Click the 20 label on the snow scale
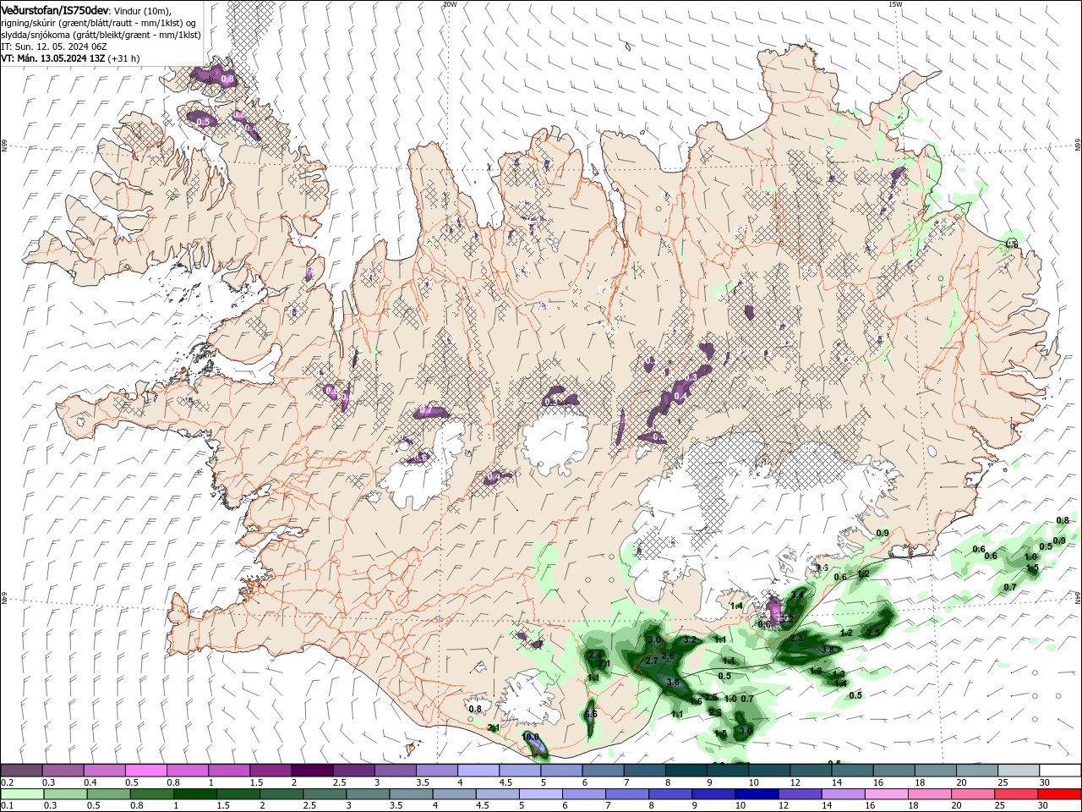The height and width of the screenshot is (812, 1082). (x=961, y=782)
